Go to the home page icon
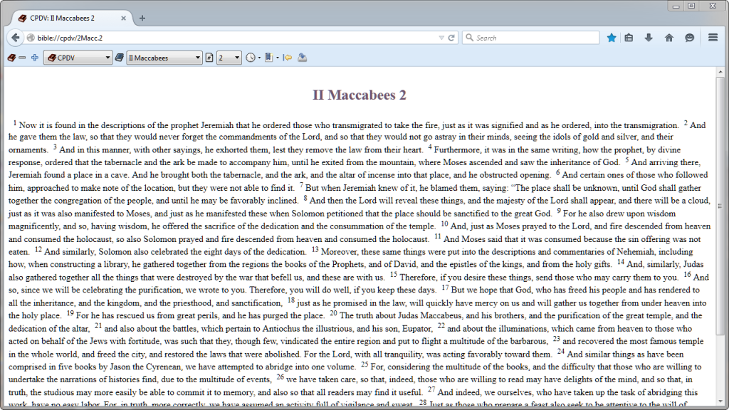The width and height of the screenshot is (729, 410). (x=668, y=38)
